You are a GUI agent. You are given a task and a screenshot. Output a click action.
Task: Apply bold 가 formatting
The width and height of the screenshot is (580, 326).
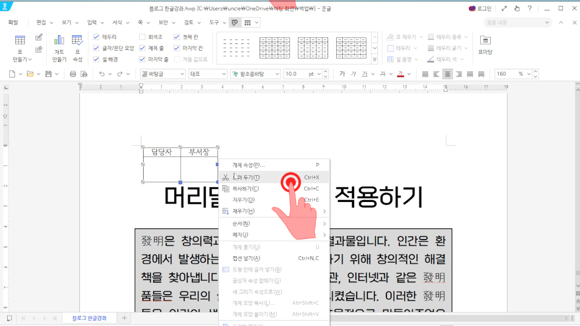tap(342, 74)
